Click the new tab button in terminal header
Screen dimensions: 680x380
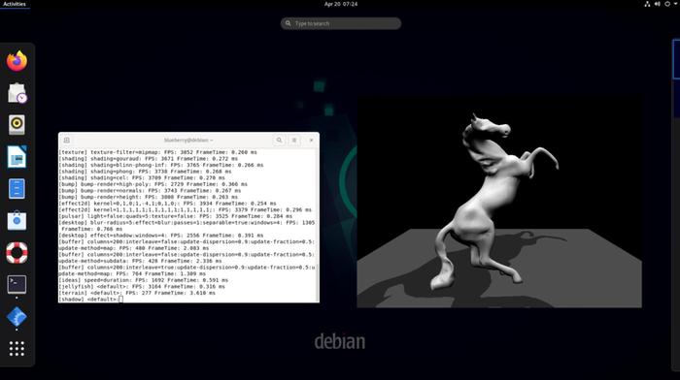point(67,141)
